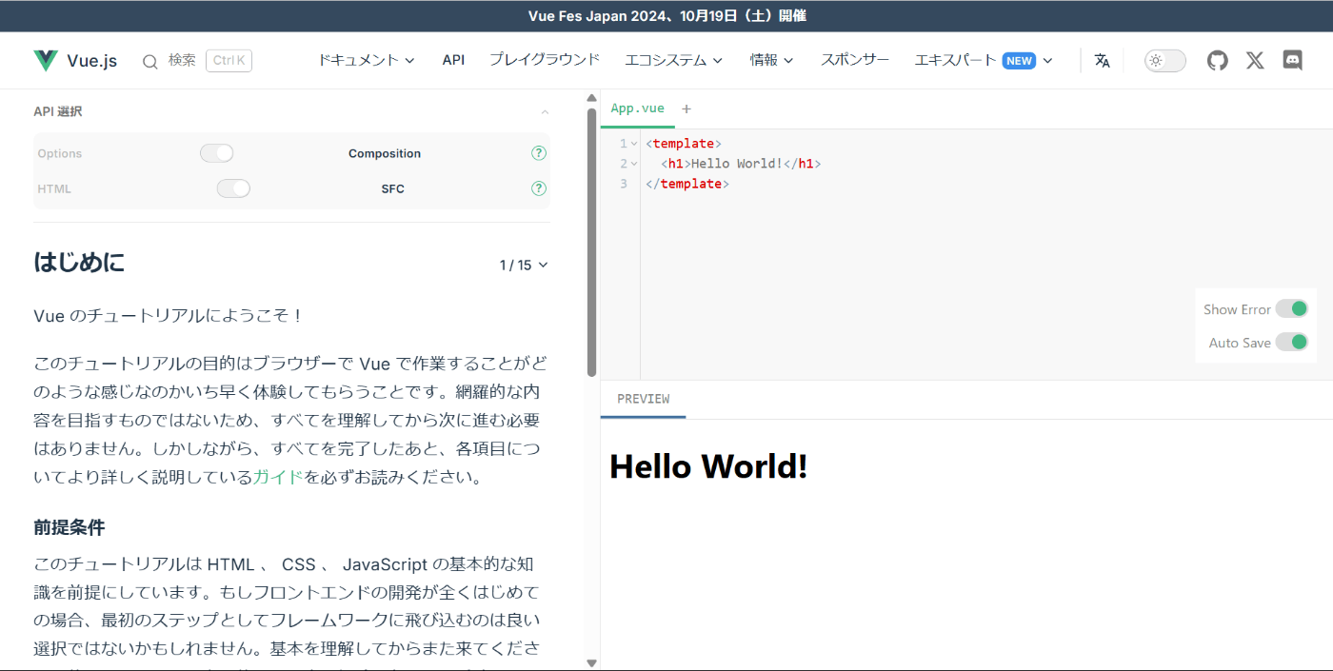
Task: Open the API menu item
Action: 453,60
